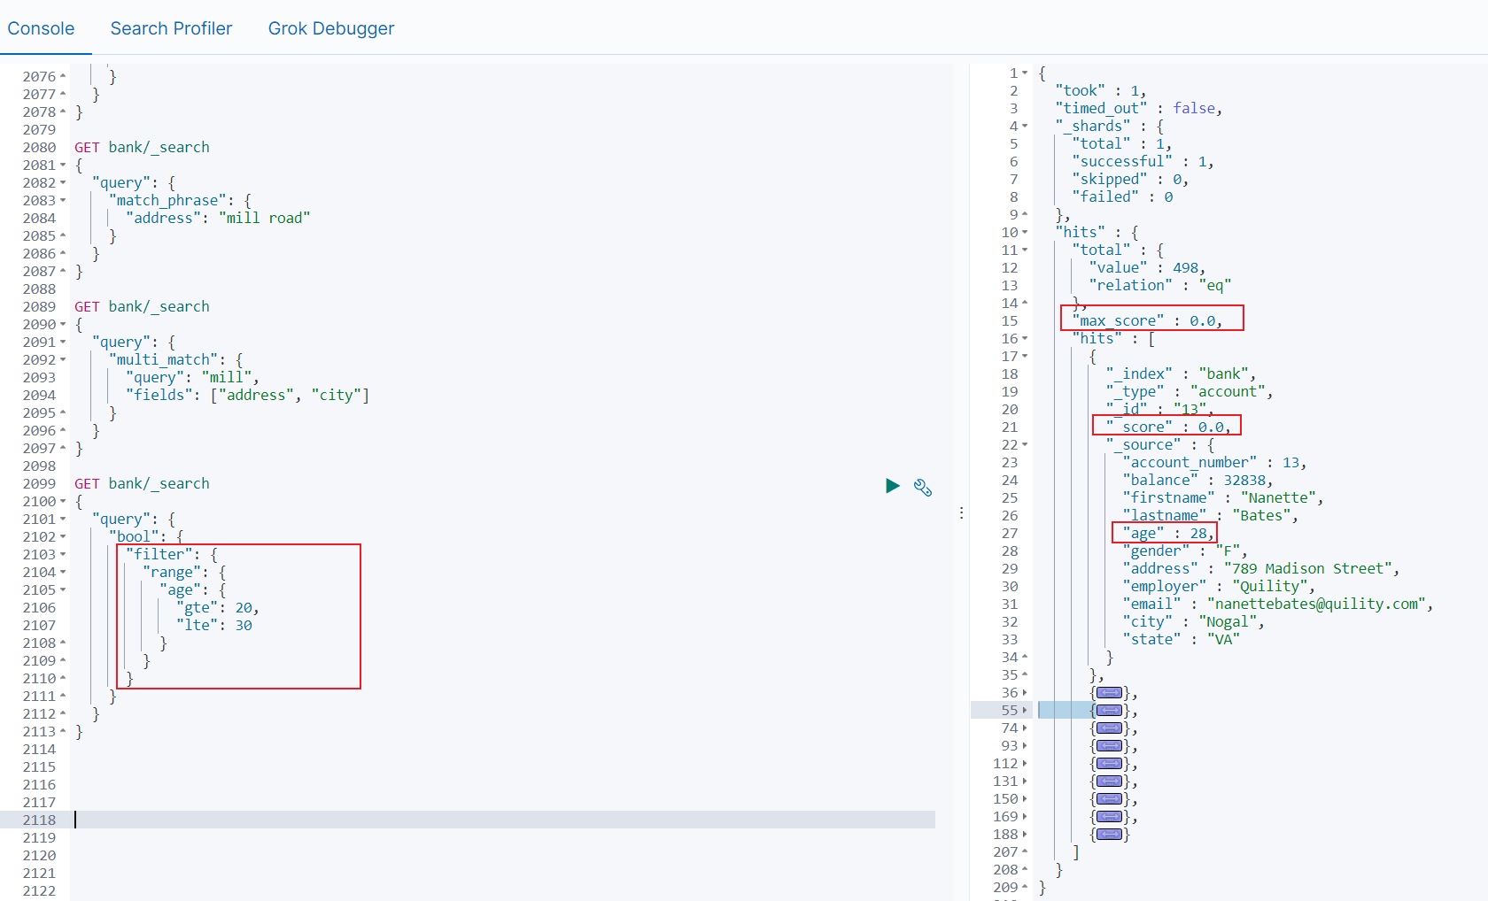Collapse the total fold at line 11
This screenshot has width=1488, height=901.
tap(1025, 250)
